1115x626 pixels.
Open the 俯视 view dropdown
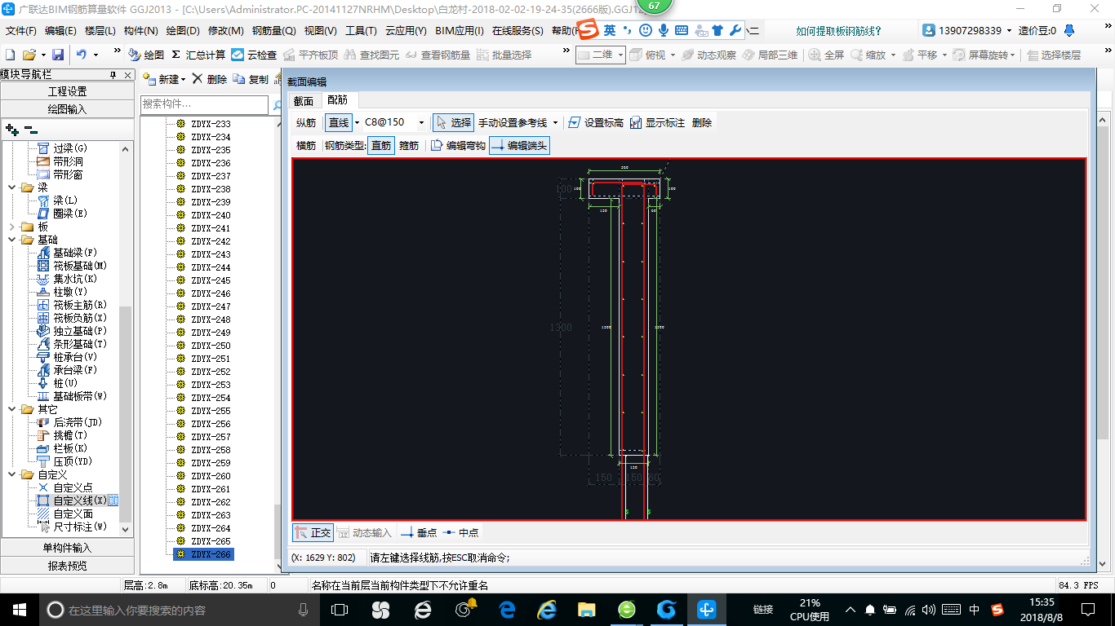(x=673, y=55)
